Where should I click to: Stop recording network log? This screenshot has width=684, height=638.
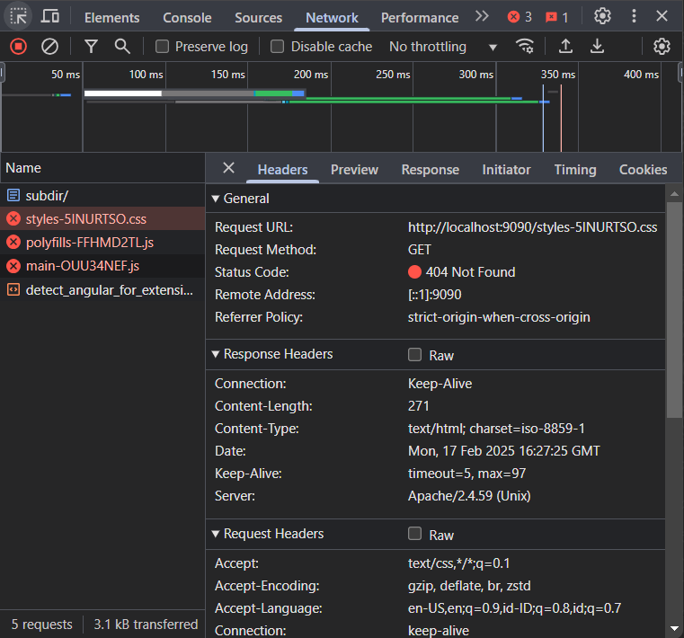(18, 47)
